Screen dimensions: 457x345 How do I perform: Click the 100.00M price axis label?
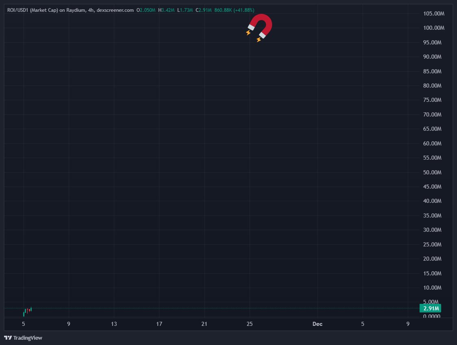coord(434,28)
